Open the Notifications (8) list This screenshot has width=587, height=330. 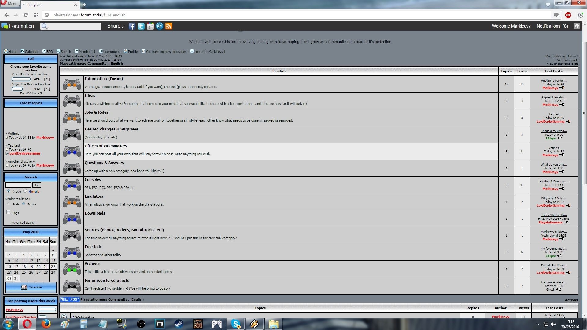pos(552,26)
